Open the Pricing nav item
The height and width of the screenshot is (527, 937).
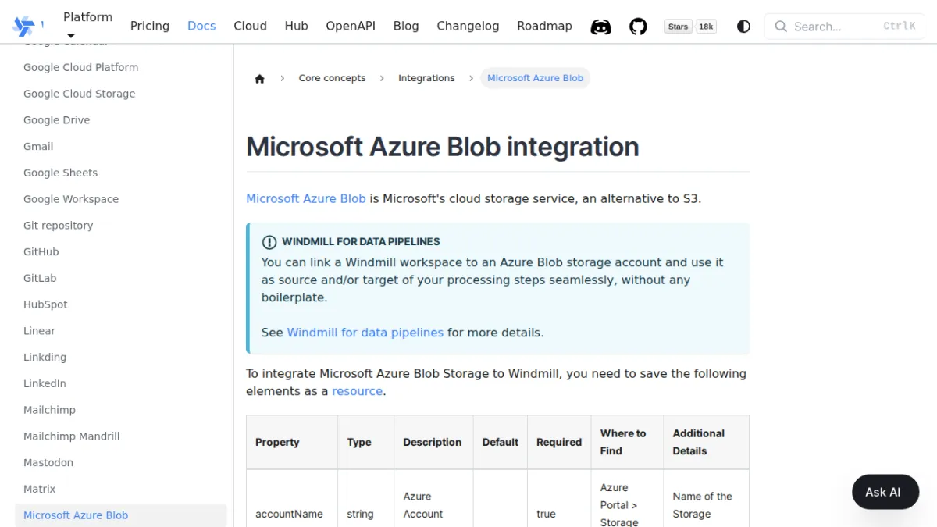[150, 26]
